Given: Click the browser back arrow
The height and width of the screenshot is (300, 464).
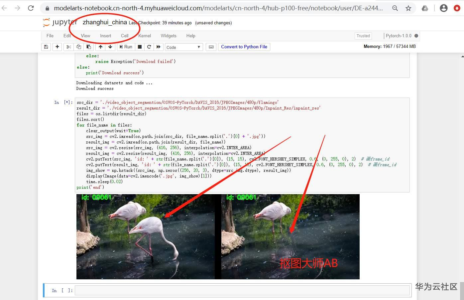Looking at the screenshot, I should click(4, 8).
